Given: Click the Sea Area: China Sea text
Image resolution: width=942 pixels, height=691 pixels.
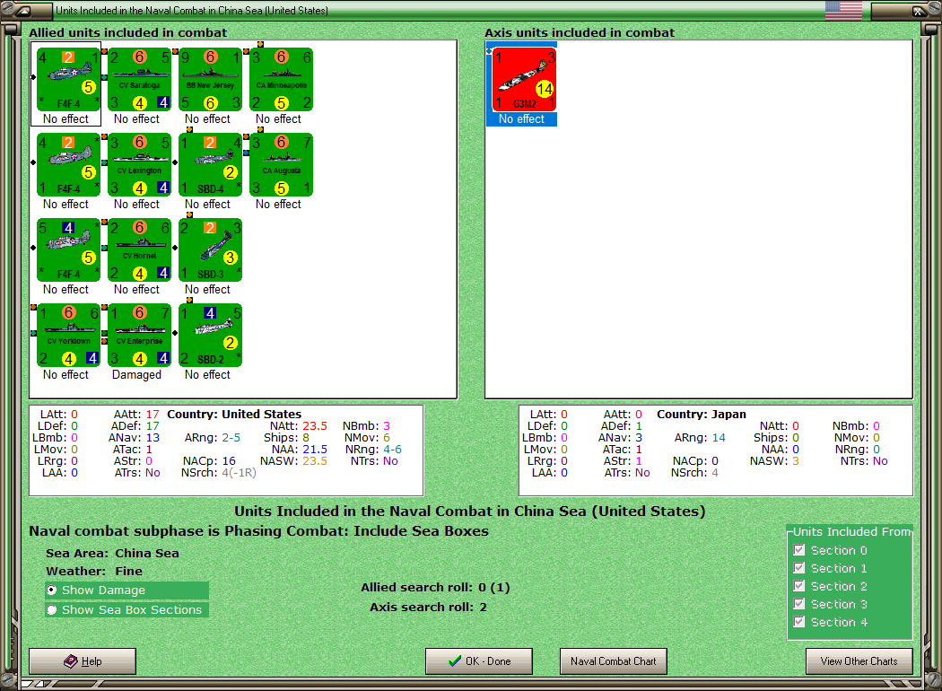Looking at the screenshot, I should pyautogui.click(x=112, y=554).
